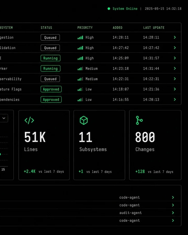Click priority bars icon in 14:27:42 added row

pos(80,48)
